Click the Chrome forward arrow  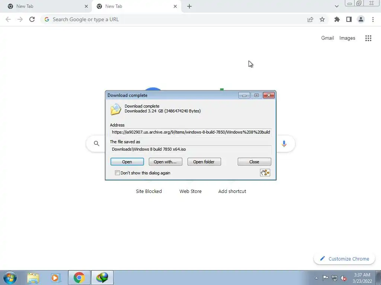20,19
